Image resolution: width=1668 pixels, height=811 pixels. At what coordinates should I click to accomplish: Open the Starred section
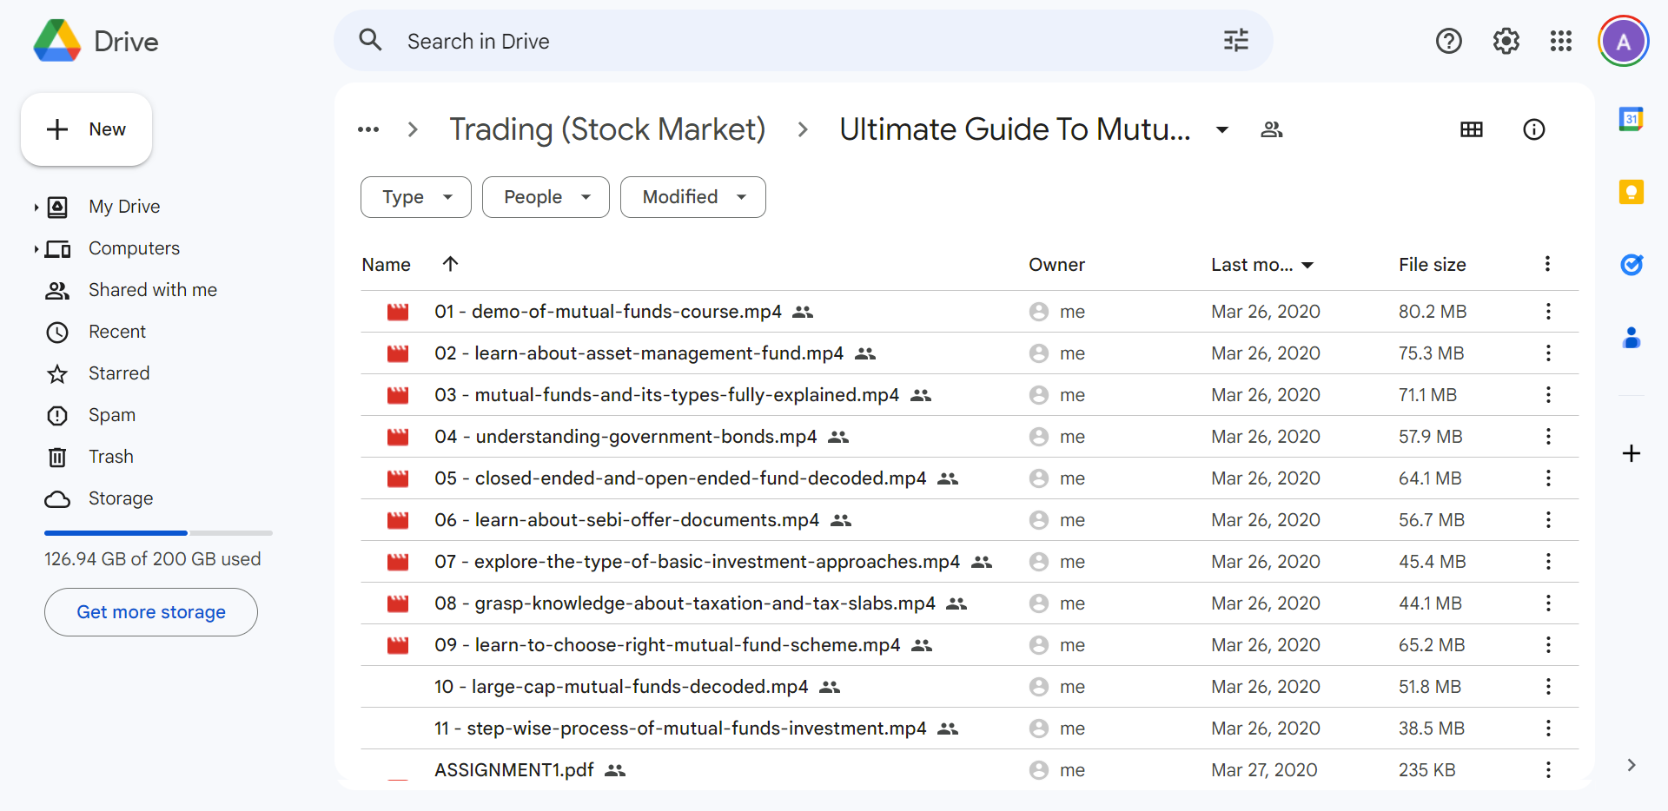(x=119, y=373)
